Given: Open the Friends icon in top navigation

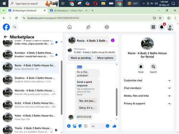Looking at the screenshot, I should [88, 27].
